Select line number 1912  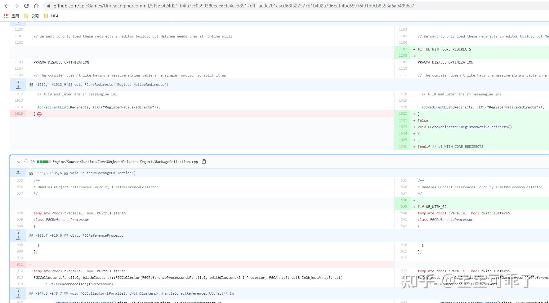pyautogui.click(x=19, y=94)
